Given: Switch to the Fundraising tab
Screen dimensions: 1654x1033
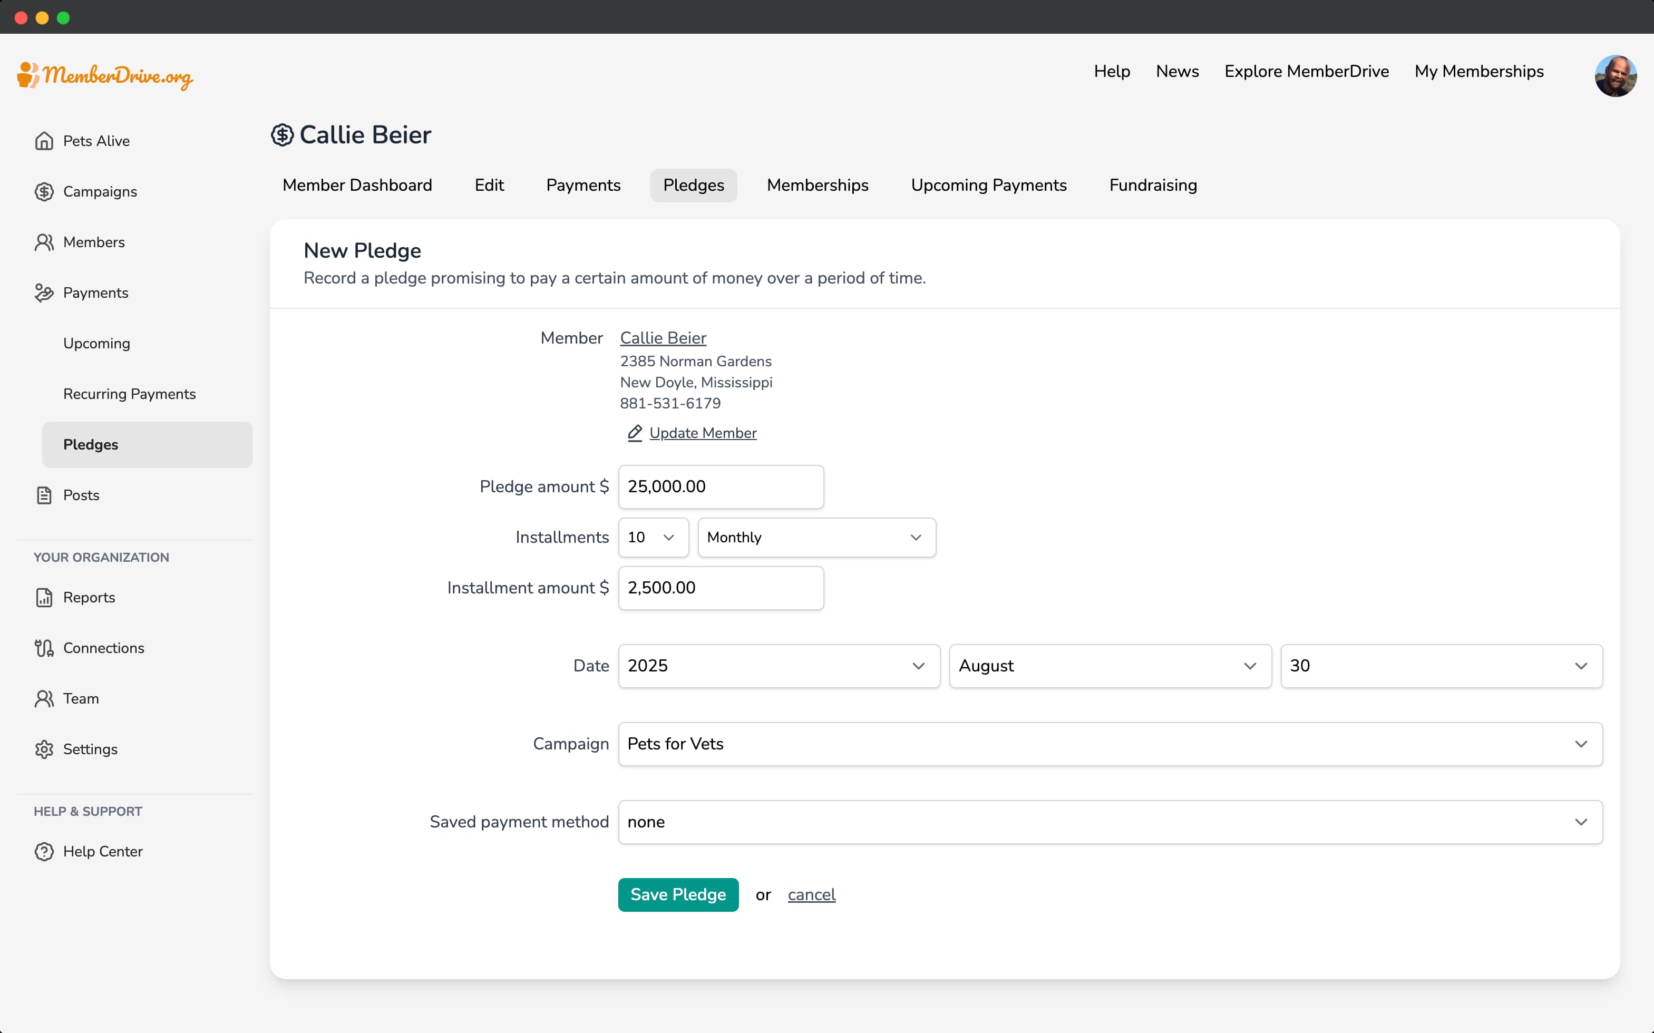Looking at the screenshot, I should click(1153, 185).
